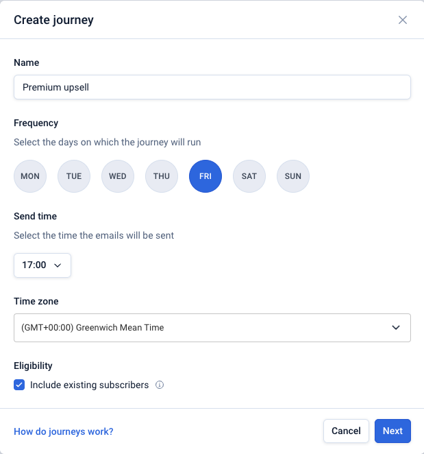Viewport: 424px width, 454px height.
Task: Expand the Time zone dropdown
Action: [212, 328]
